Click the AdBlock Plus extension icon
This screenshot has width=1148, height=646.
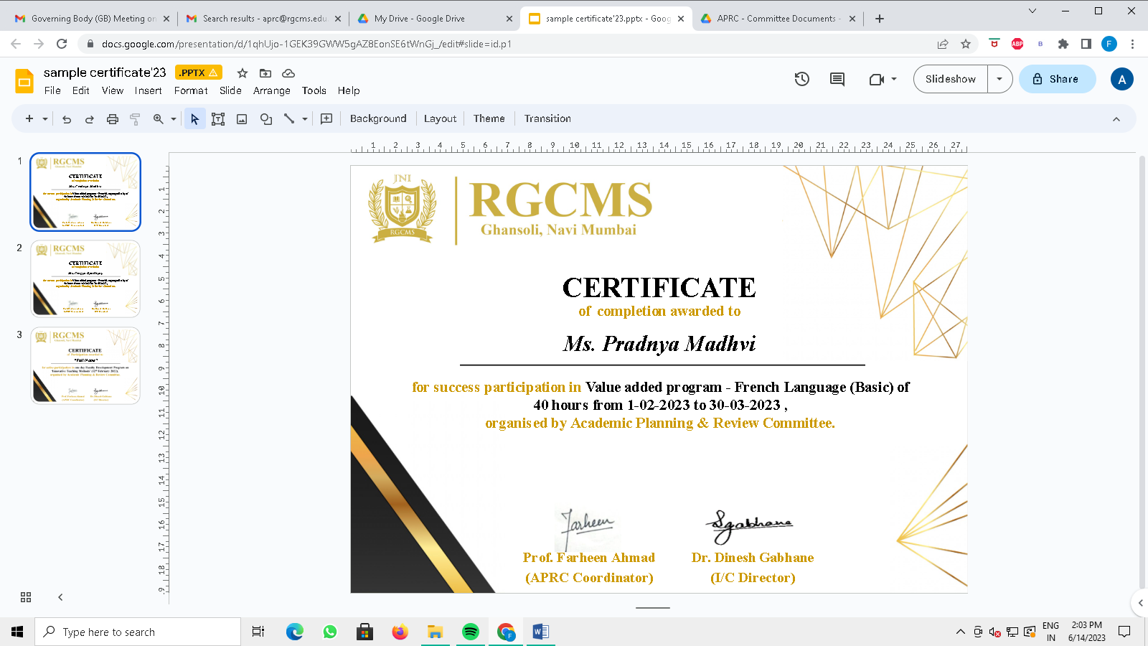pos(1017,44)
